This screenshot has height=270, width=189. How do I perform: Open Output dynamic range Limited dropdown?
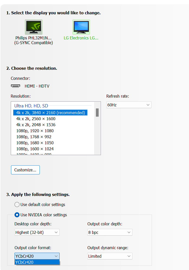click(x=110, y=256)
